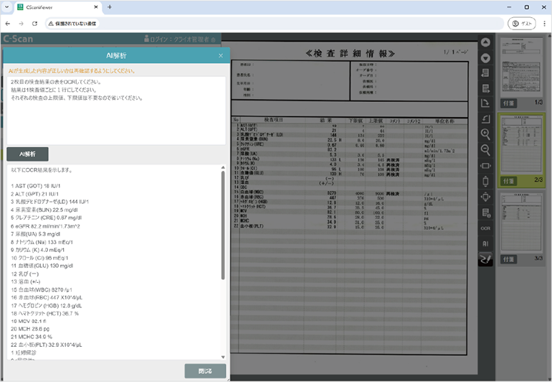552x382 pixels.
Task: Click the page up arrow icon
Action: 485,43
